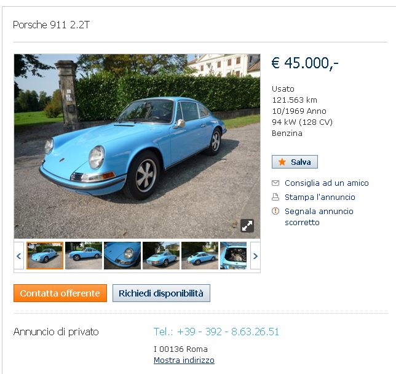
Task: Show next thumbnails with right chevron
Action: [255, 256]
